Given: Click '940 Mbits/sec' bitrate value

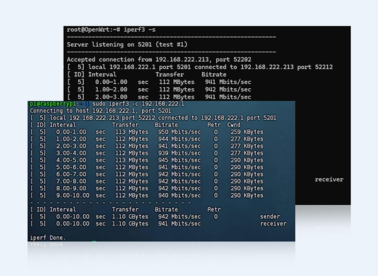Looking at the screenshot, I should [179, 195].
